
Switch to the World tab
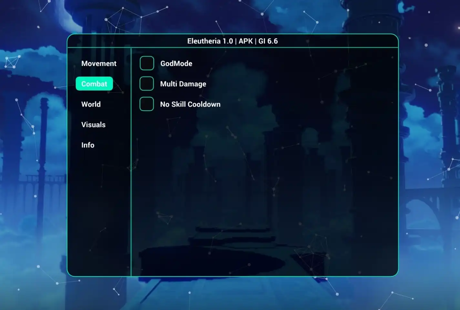pyautogui.click(x=91, y=104)
